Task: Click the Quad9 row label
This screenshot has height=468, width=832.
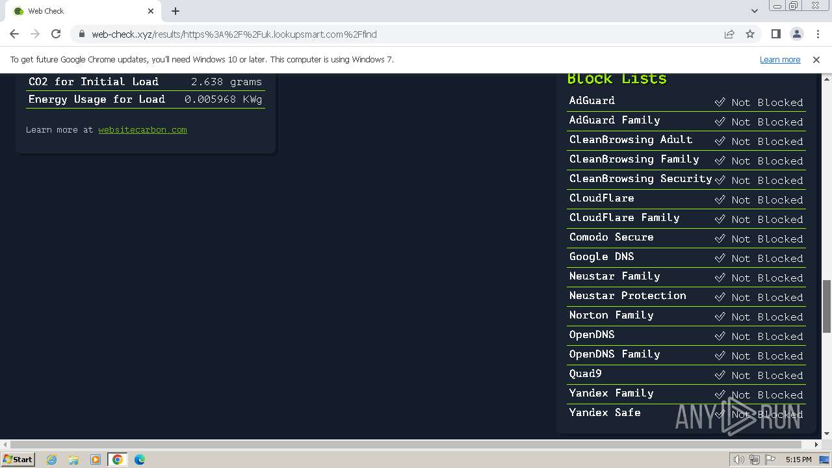Action: [586, 374]
